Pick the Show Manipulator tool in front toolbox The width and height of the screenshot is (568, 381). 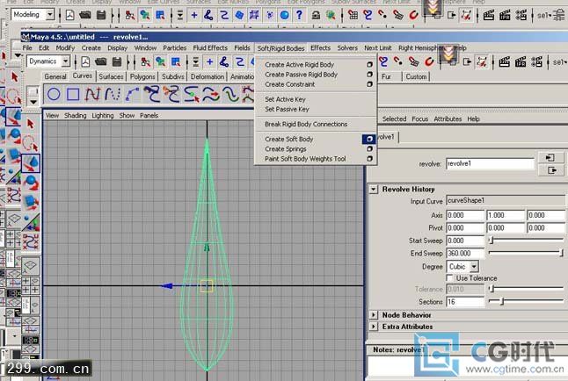tap(31, 222)
